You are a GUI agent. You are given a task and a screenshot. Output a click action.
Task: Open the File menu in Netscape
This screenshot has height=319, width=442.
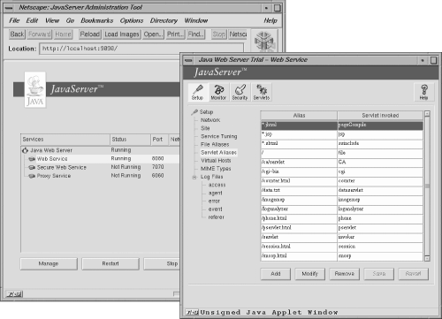point(14,20)
